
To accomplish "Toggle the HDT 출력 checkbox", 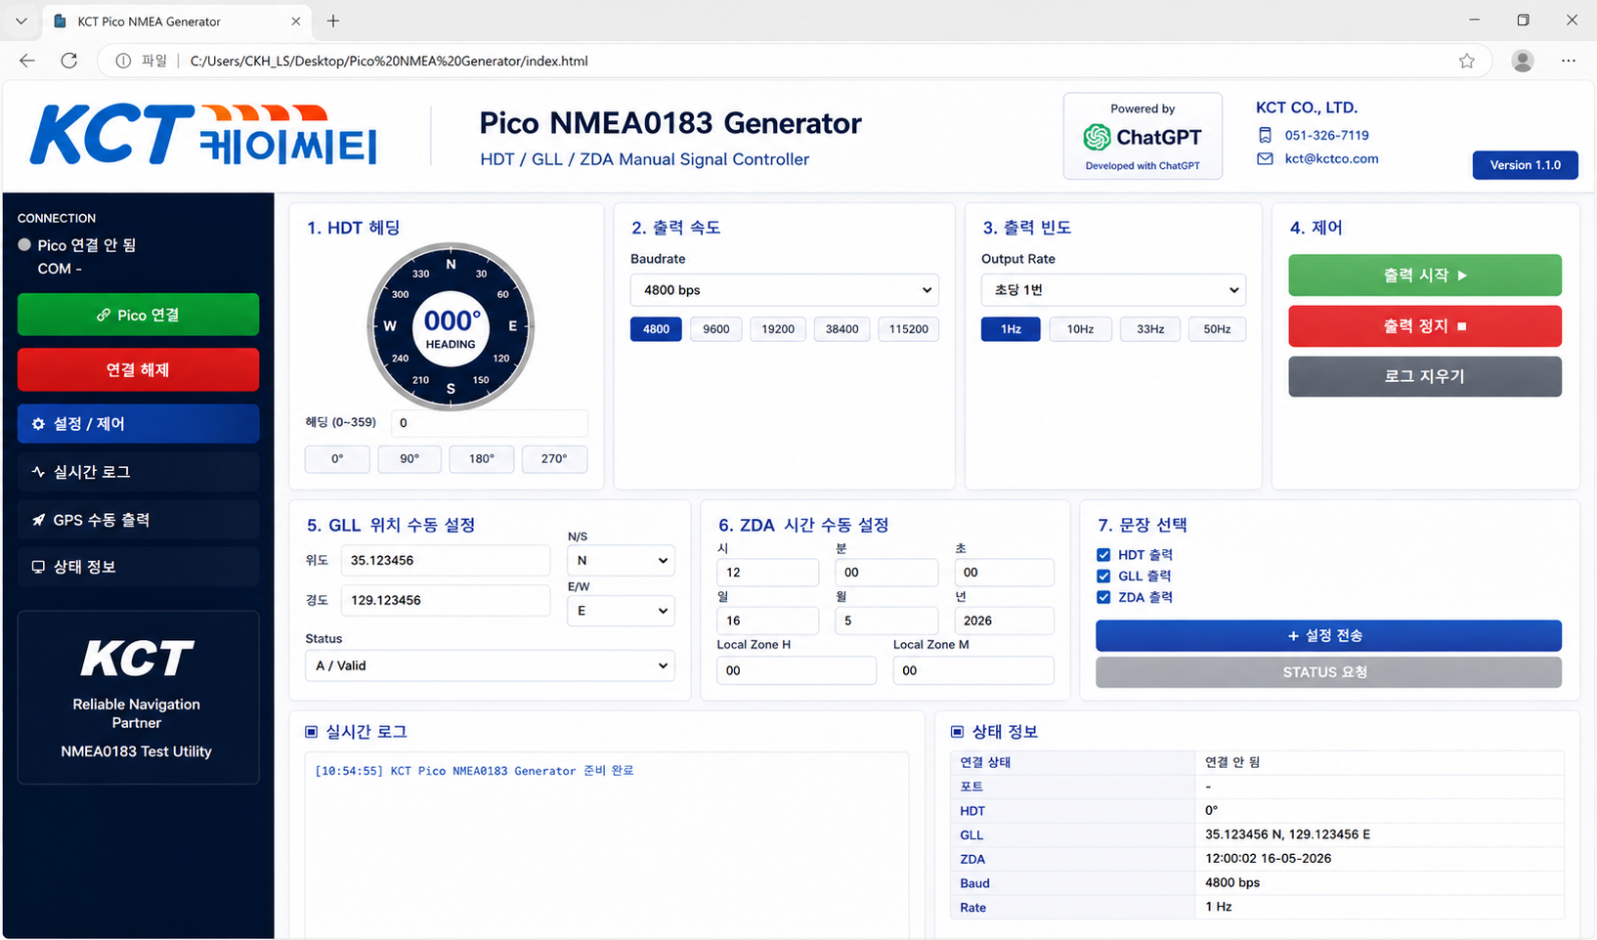I will click(1103, 555).
